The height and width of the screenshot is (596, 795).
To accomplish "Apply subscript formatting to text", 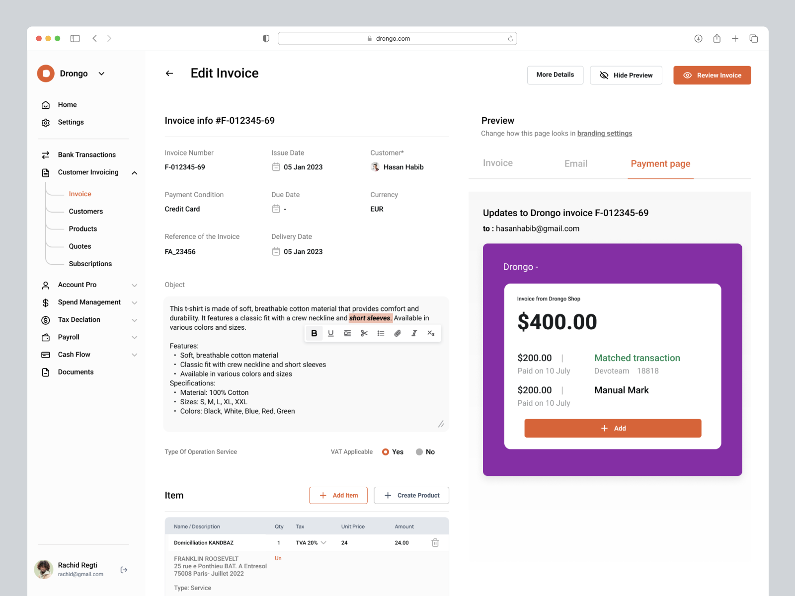I will click(430, 333).
